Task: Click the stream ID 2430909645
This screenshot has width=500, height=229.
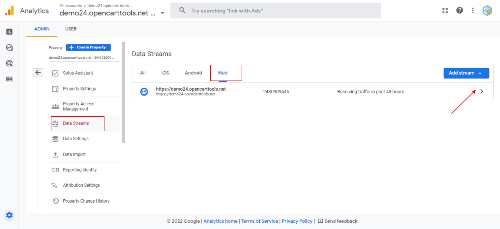Action: click(276, 92)
